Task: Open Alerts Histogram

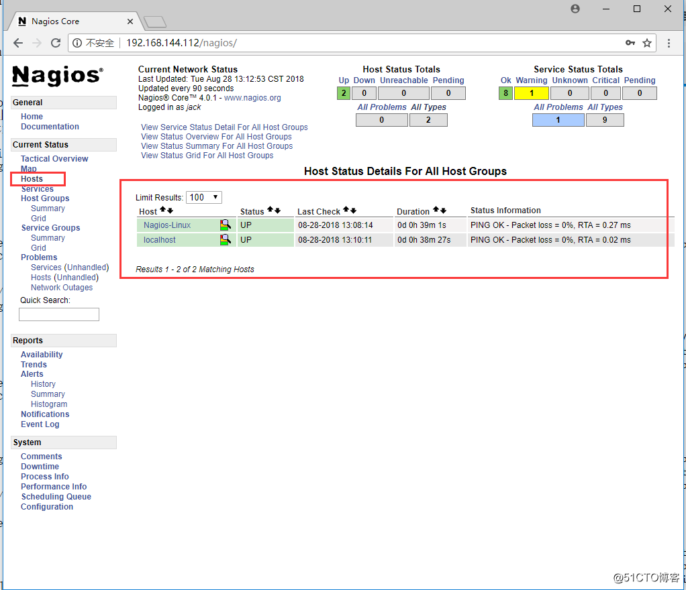Action: tap(49, 404)
